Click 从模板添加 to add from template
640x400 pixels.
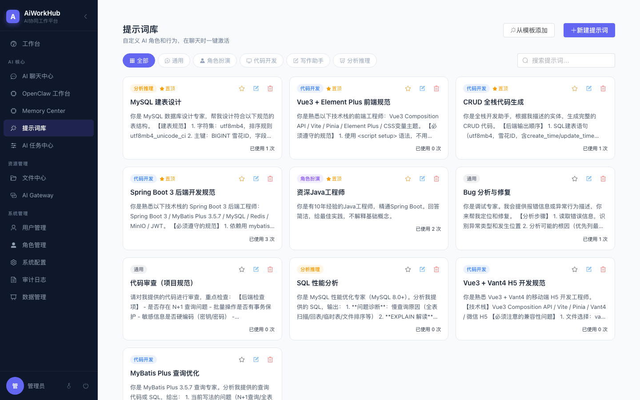click(x=529, y=30)
